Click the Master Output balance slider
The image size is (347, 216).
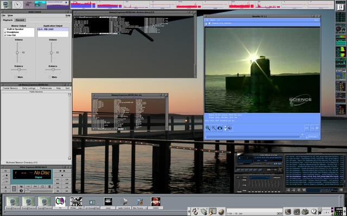19,70
